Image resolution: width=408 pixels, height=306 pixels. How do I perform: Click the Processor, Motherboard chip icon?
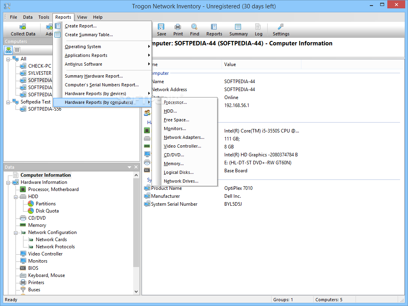tap(23, 189)
